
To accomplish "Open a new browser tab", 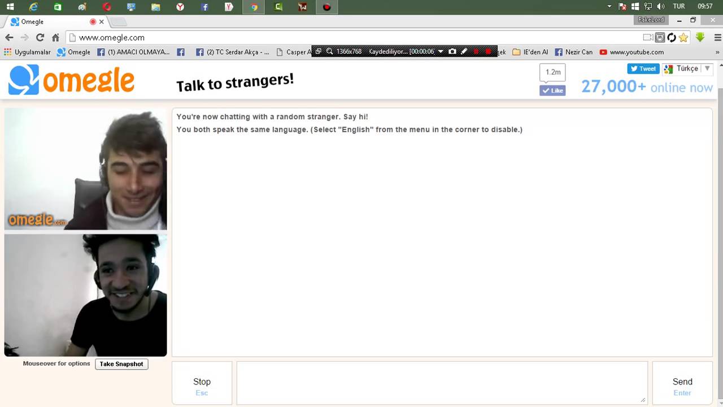I will point(118,22).
